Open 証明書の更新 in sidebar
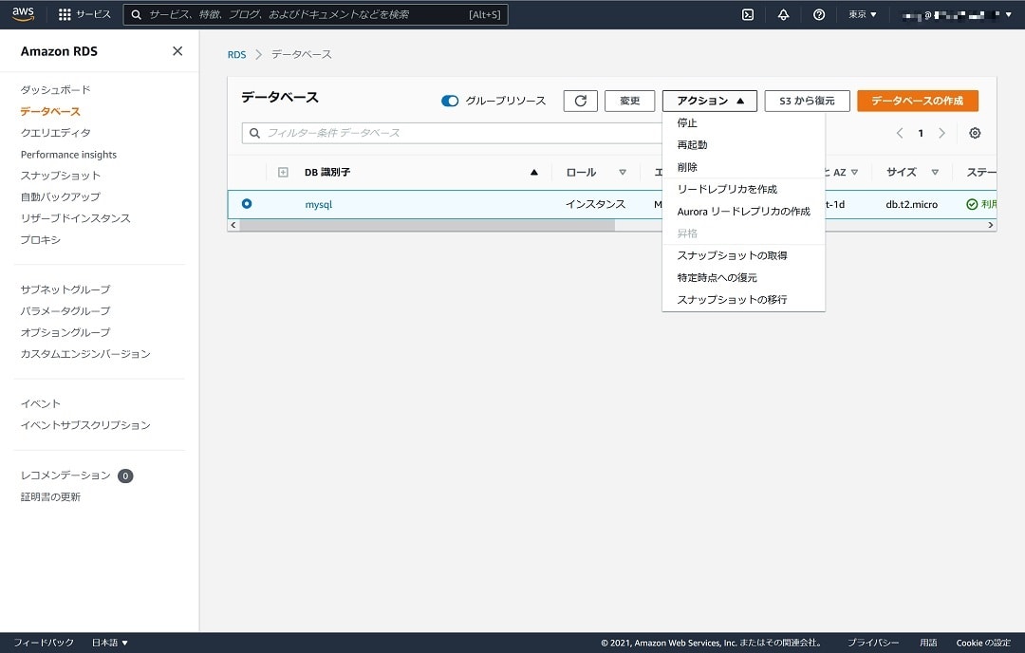The width and height of the screenshot is (1025, 653). point(50,496)
